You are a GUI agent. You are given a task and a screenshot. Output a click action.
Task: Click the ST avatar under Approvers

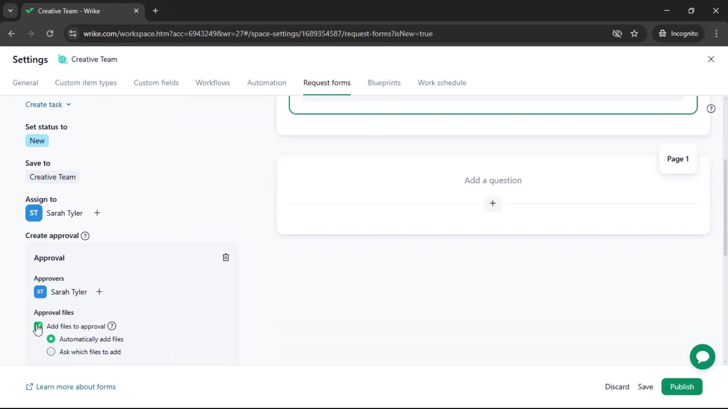pyautogui.click(x=40, y=292)
